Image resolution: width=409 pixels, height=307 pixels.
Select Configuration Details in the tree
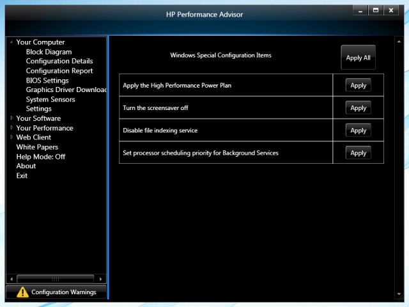pos(59,61)
